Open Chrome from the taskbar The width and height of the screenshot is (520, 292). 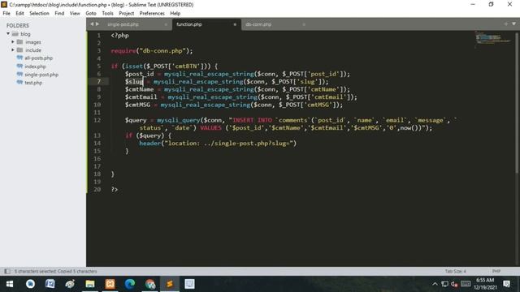(x=149, y=284)
